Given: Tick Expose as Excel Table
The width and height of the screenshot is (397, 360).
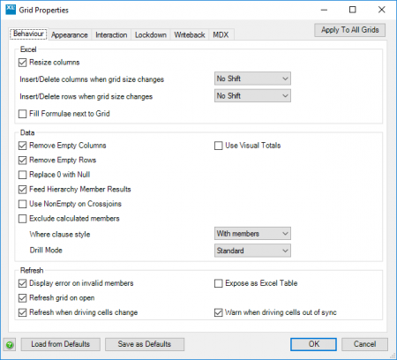Looking at the screenshot, I should [218, 283].
